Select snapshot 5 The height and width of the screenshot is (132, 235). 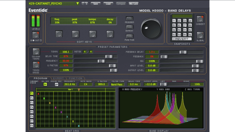[x=174, y=25]
